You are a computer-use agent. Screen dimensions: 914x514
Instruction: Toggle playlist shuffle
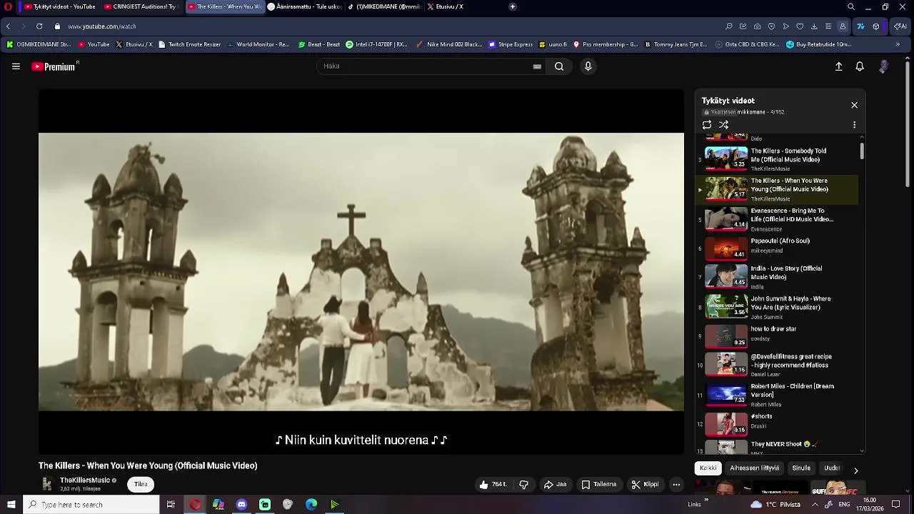coord(723,125)
